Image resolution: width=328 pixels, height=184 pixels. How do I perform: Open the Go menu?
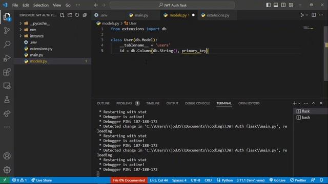point(68,5)
